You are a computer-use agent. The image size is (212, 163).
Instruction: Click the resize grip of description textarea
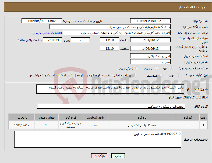coord(38,92)
